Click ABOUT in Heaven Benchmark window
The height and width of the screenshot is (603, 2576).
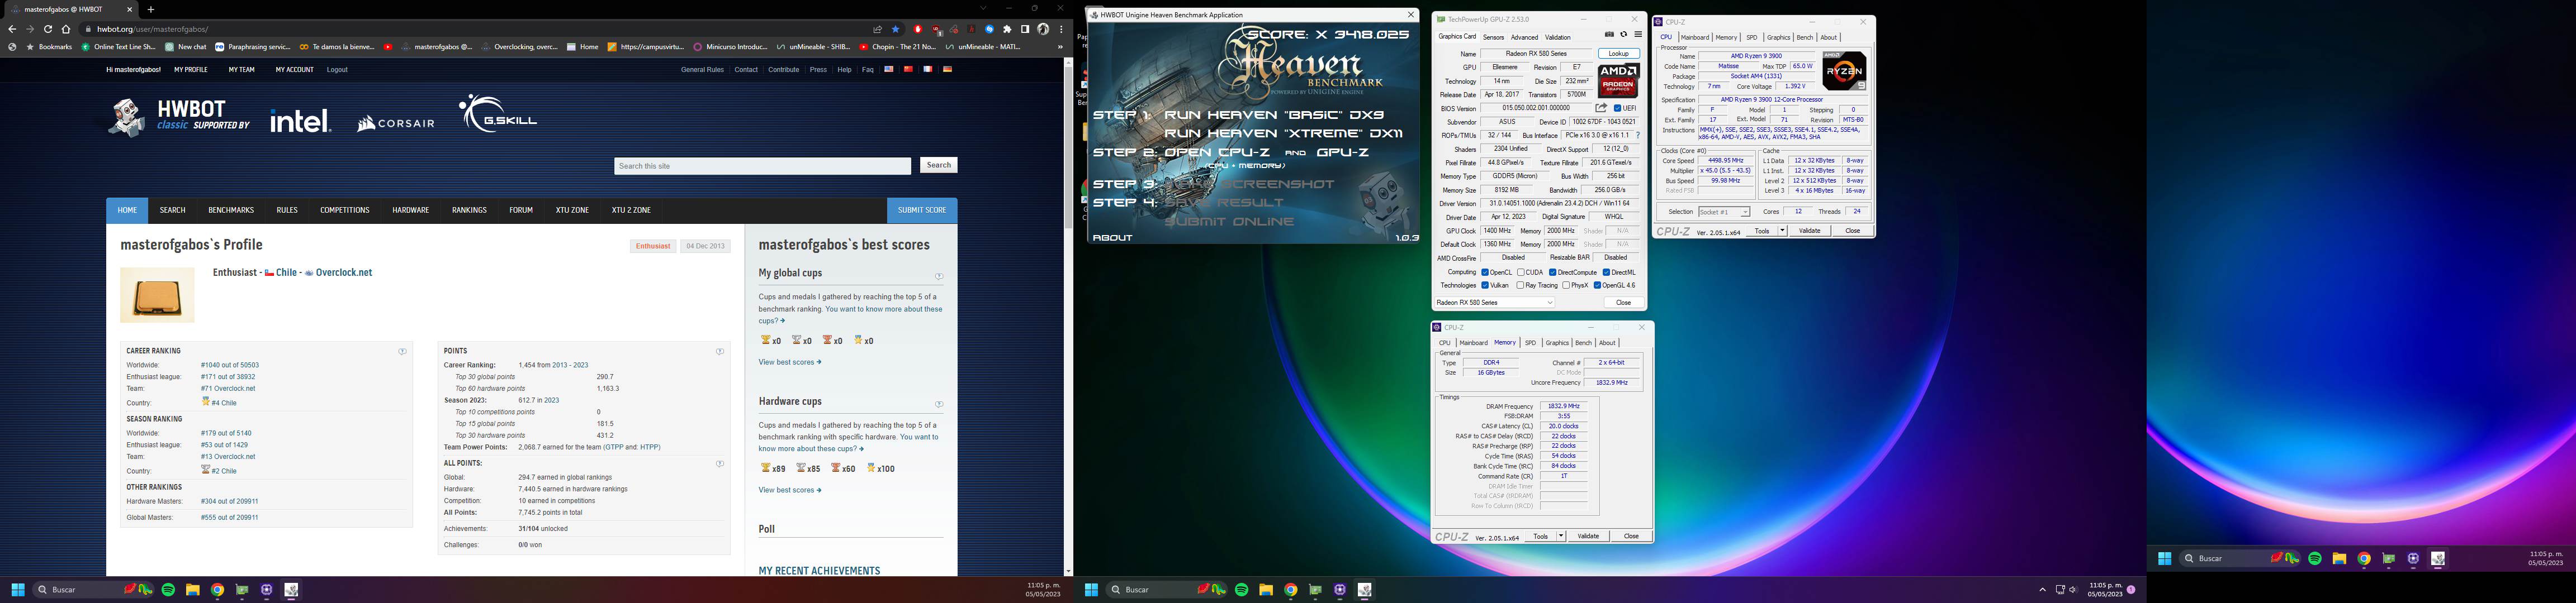pyautogui.click(x=1113, y=238)
